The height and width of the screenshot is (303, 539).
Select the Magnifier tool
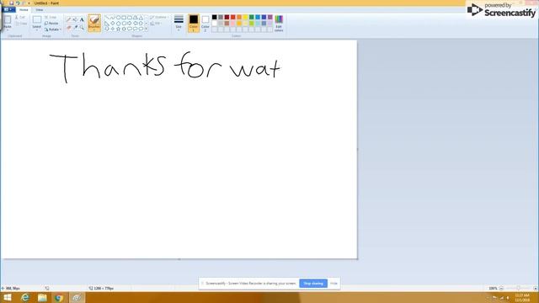[82, 27]
